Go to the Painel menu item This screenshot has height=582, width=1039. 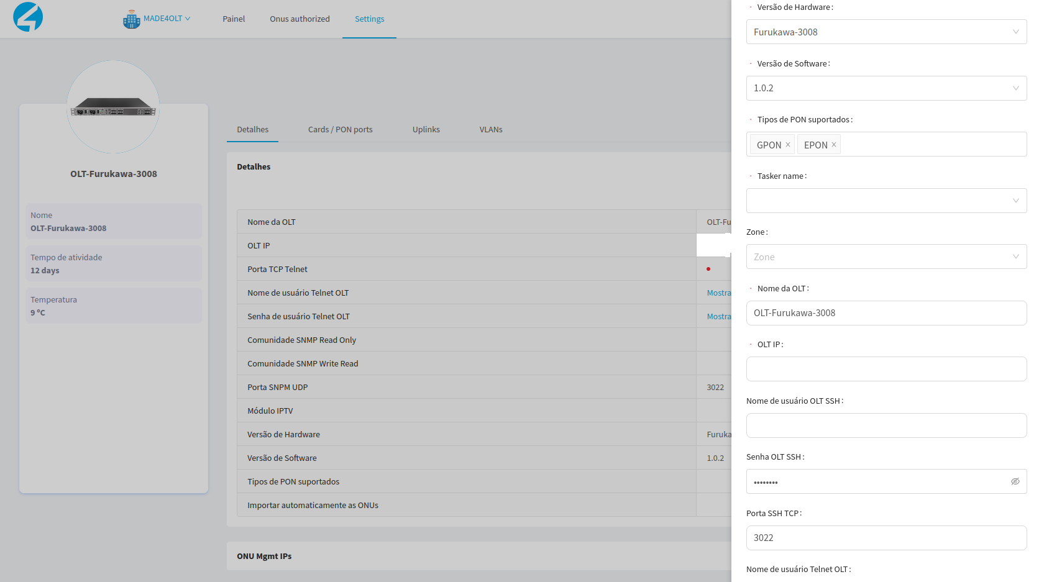(234, 19)
